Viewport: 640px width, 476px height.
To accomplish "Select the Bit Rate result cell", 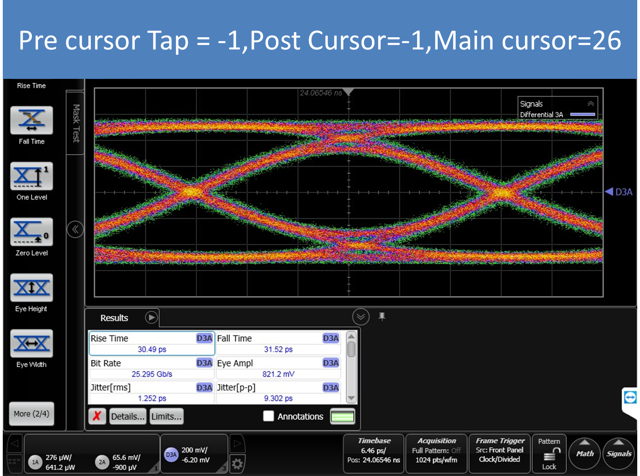I will [x=152, y=368].
